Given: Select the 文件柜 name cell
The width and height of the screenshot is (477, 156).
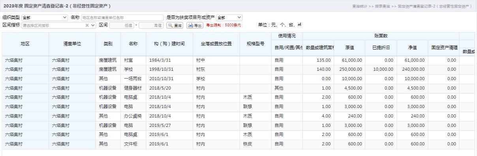Looking at the screenshot, I should point(133,144).
